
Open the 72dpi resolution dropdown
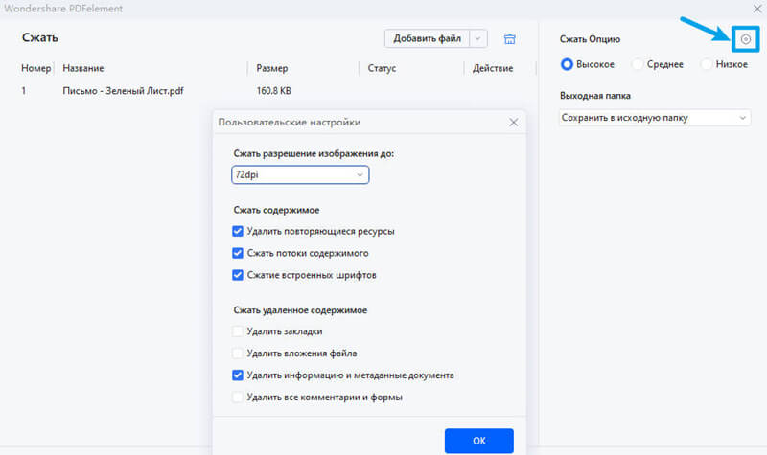point(300,175)
